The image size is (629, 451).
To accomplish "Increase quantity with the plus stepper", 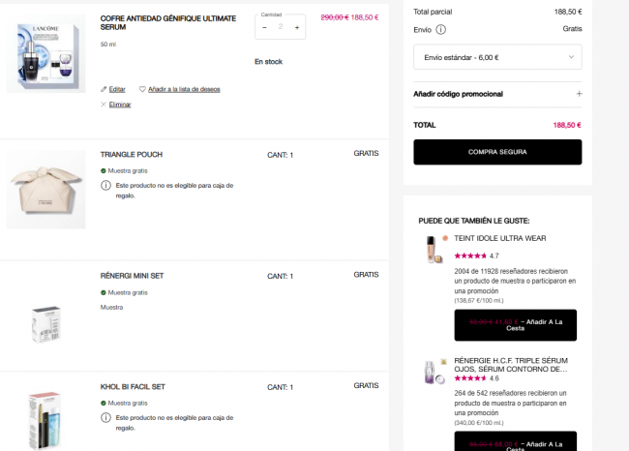I will (297, 28).
